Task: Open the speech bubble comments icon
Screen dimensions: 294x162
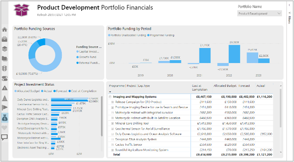Action: click(x=5, y=138)
